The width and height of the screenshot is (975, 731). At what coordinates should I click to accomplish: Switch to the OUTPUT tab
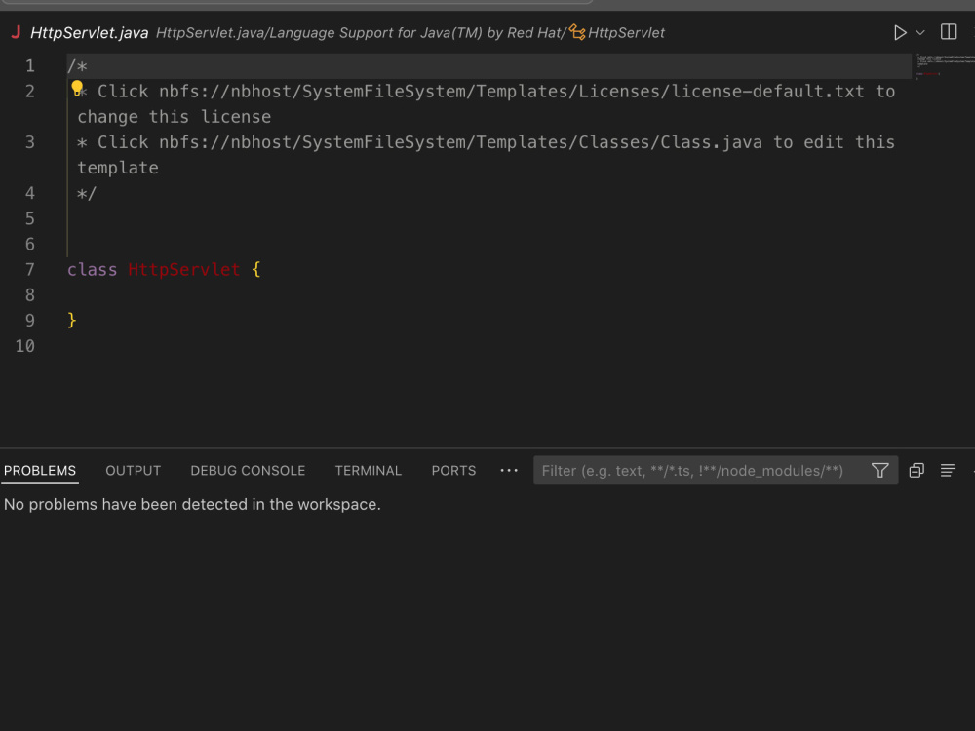(133, 471)
